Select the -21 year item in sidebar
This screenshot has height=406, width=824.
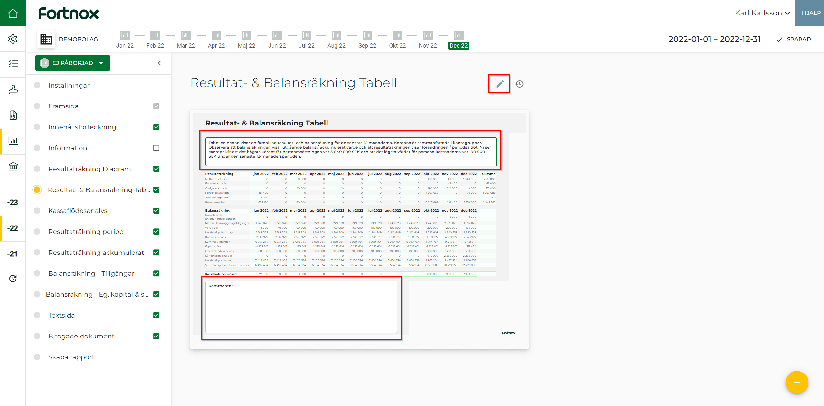click(13, 254)
